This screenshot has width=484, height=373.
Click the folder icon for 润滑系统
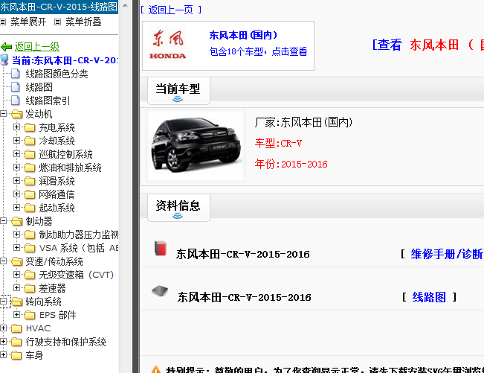30,181
